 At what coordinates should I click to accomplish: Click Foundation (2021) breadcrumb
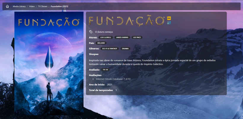59,7
